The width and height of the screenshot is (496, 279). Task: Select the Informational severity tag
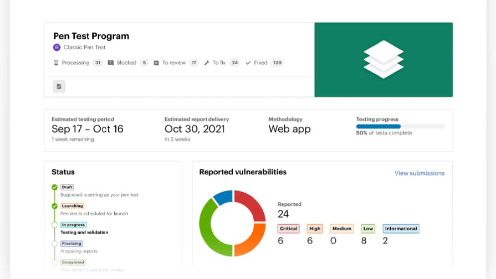click(x=401, y=229)
